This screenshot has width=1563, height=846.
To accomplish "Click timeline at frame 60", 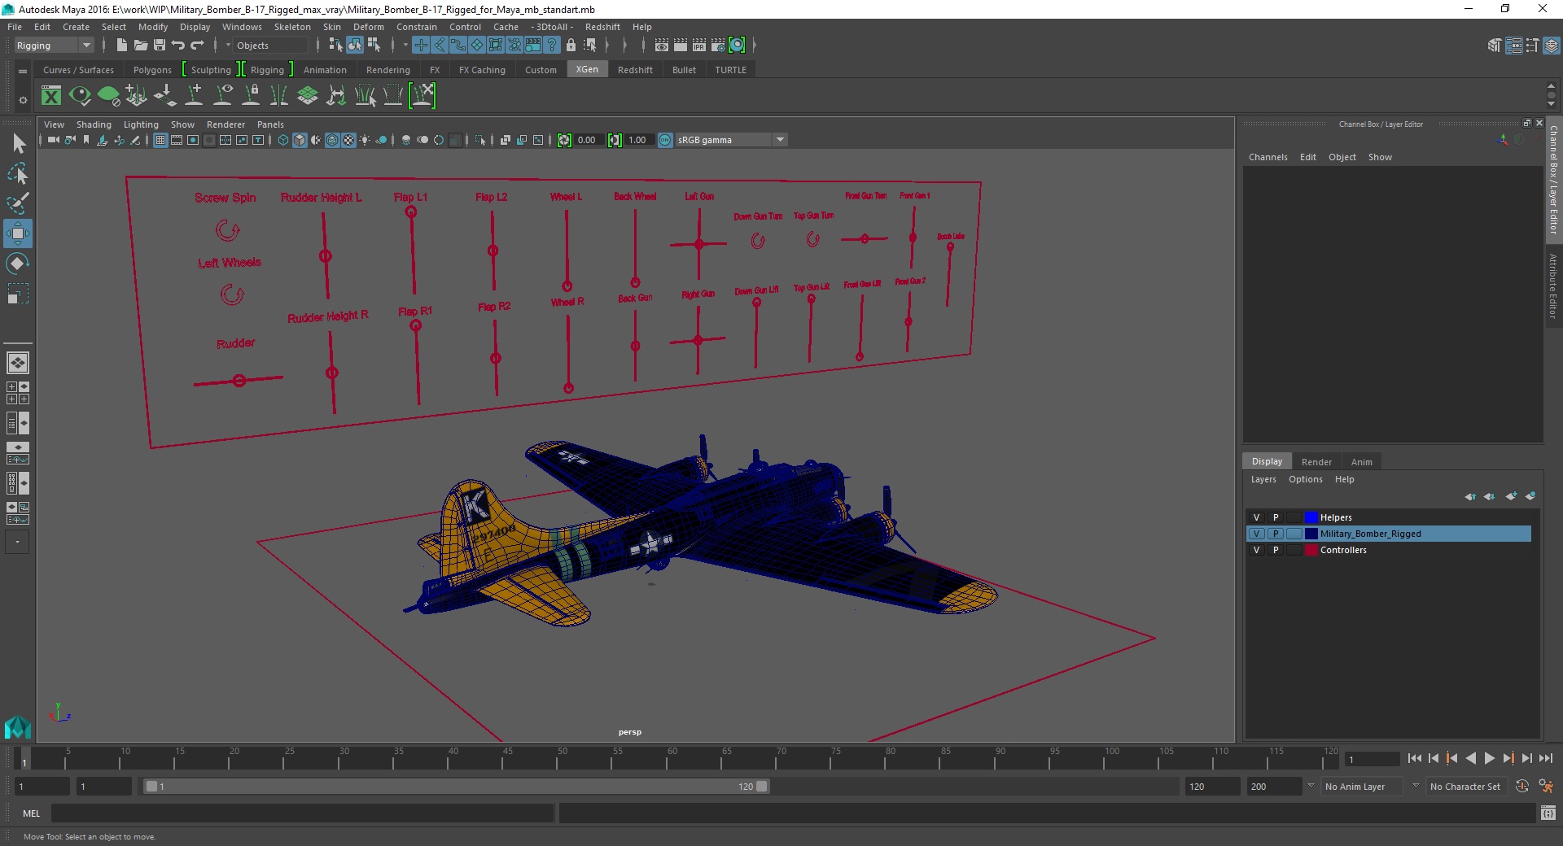I will click(x=667, y=759).
